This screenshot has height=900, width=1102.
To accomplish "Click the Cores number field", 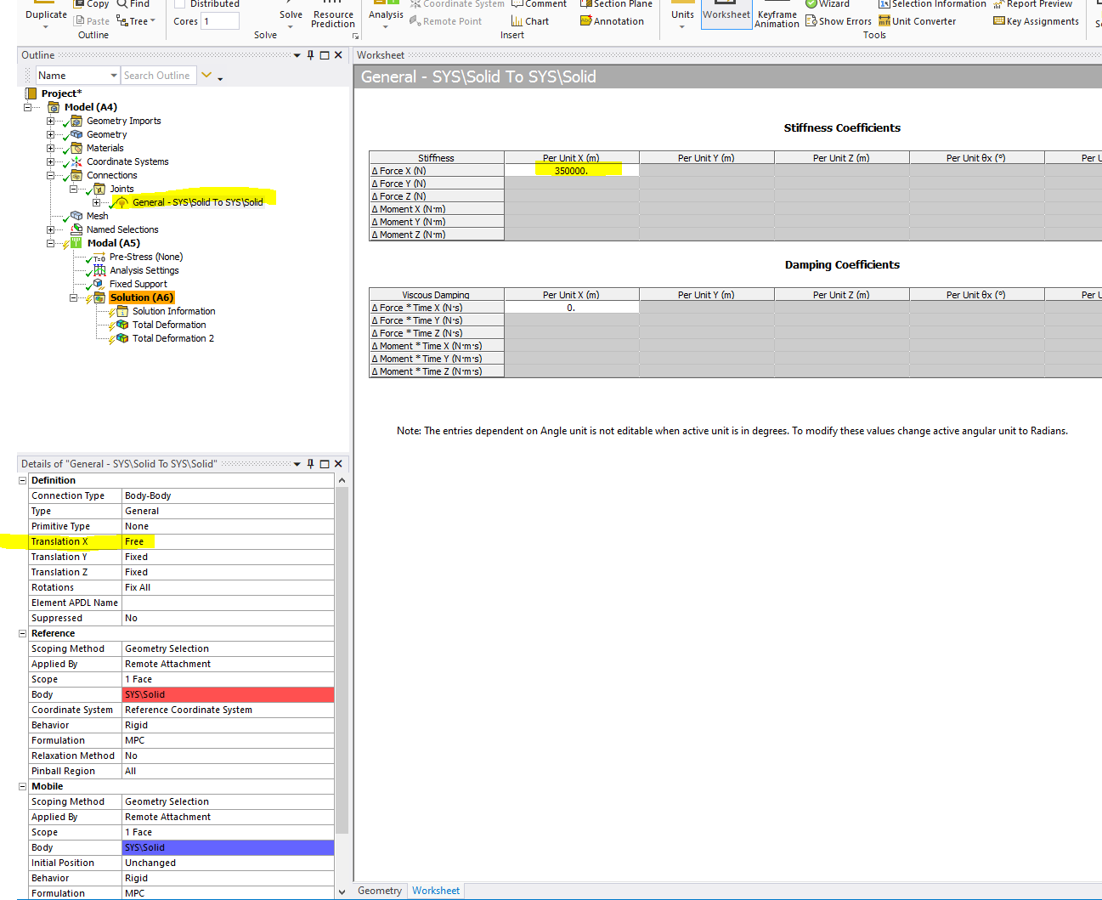I will point(220,21).
